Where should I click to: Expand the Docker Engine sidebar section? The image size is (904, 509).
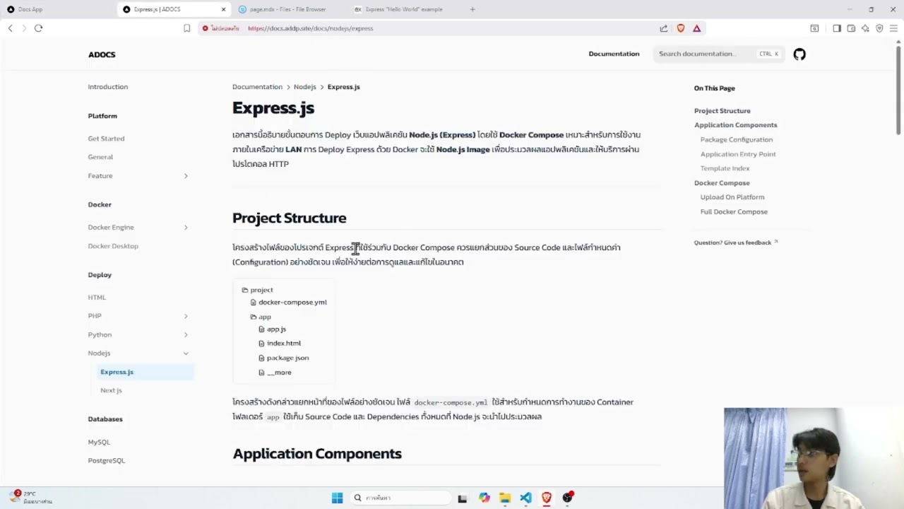[x=186, y=228]
